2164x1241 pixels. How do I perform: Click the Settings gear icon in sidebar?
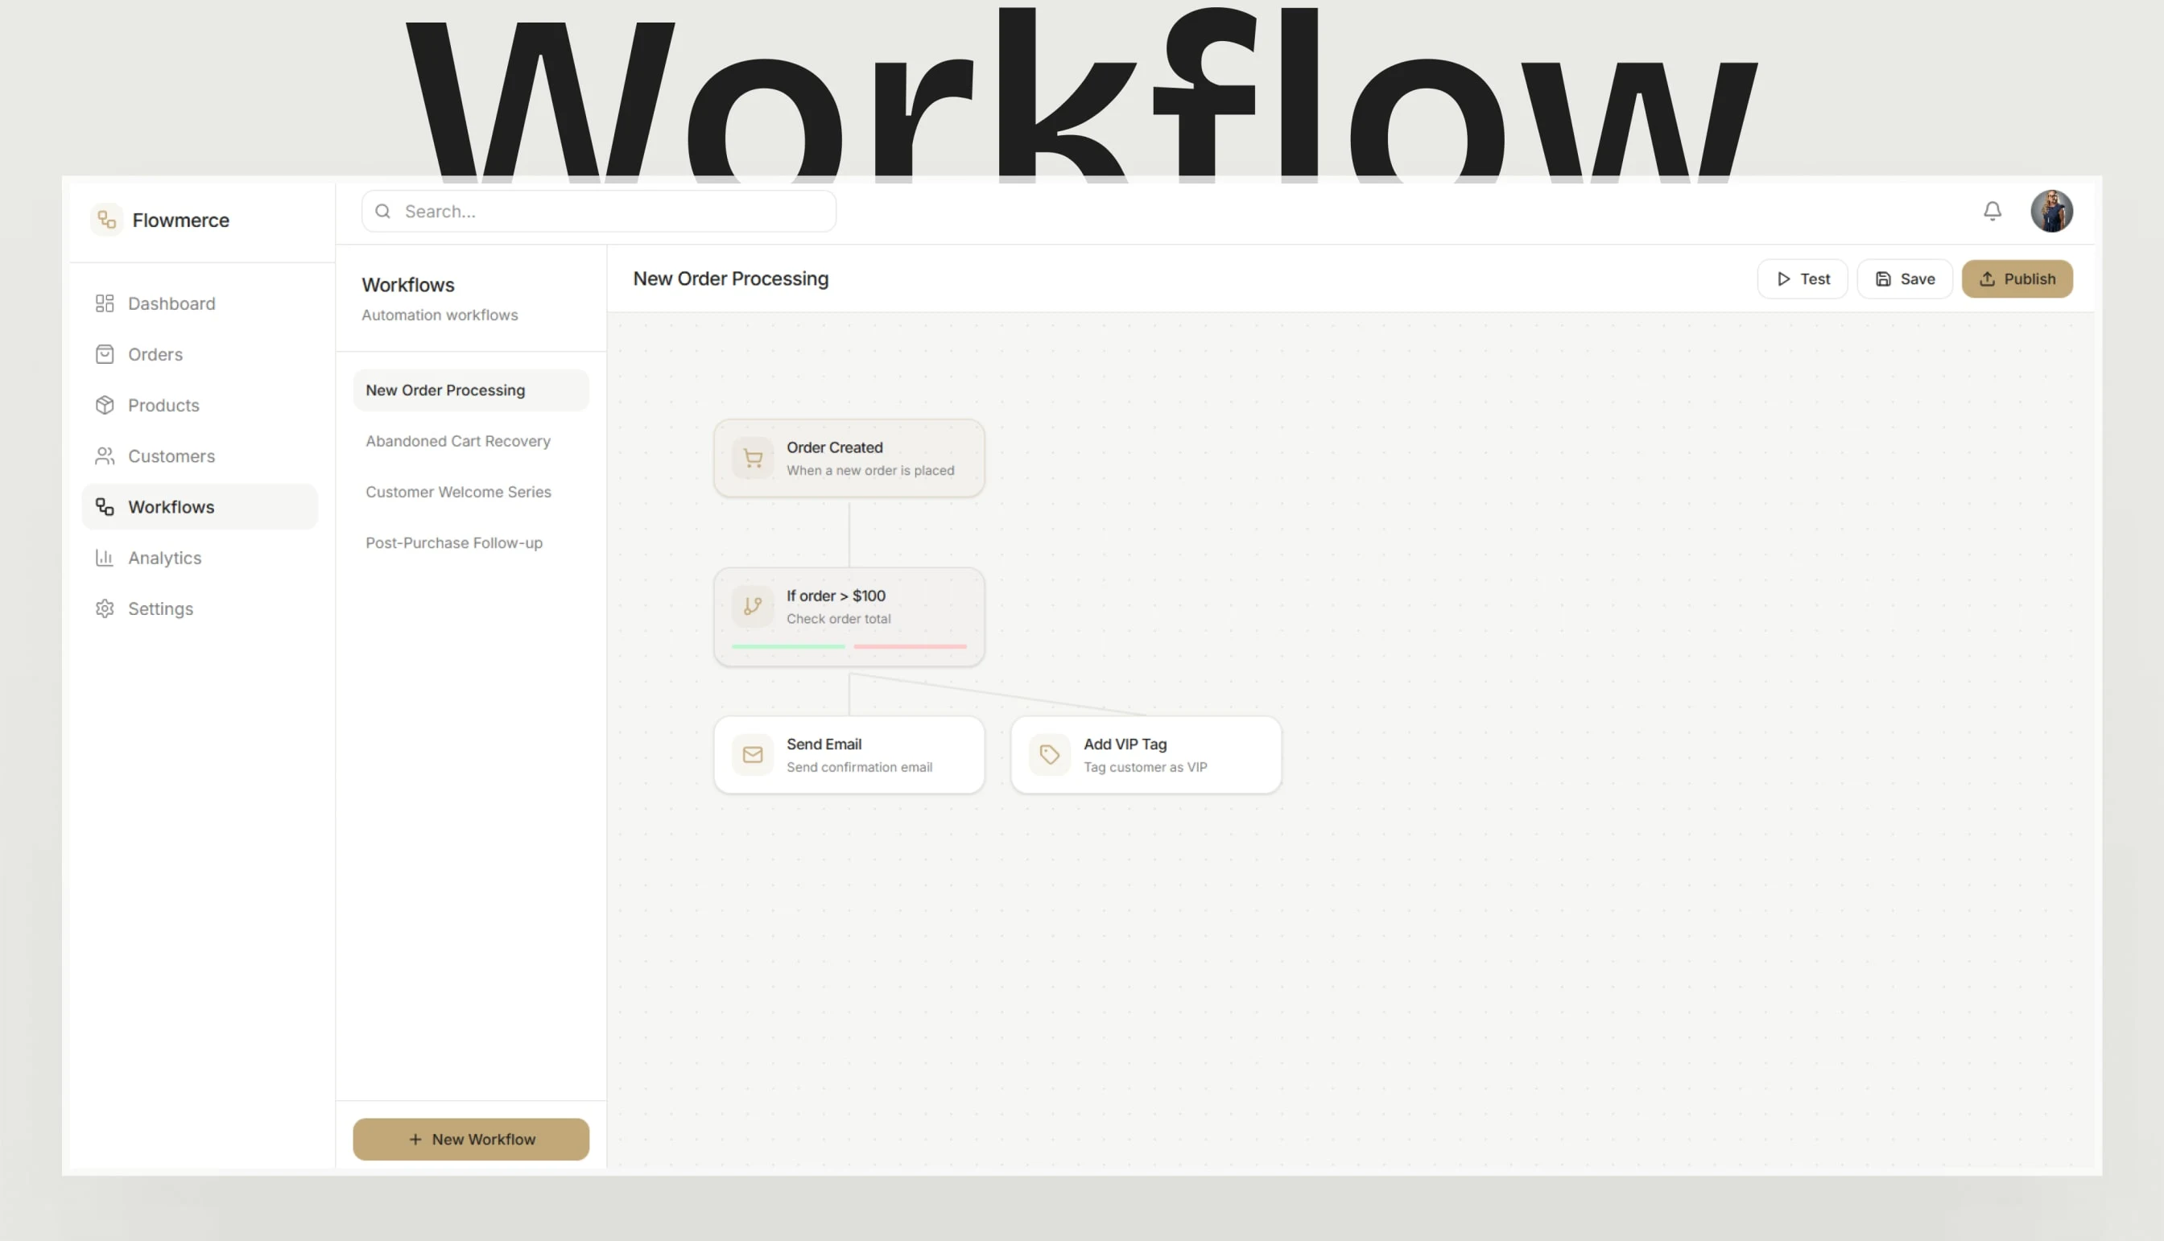tap(105, 608)
